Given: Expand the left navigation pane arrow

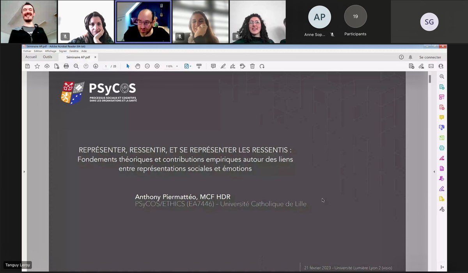Looking at the screenshot, I should pyautogui.click(x=24, y=172).
